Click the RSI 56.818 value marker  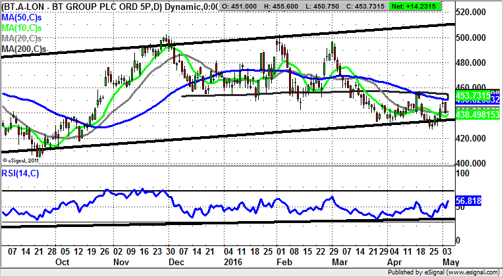(471, 203)
